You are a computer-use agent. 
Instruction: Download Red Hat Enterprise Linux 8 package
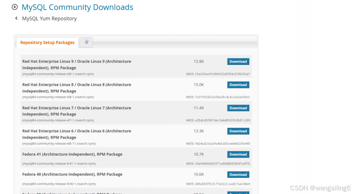click(238, 85)
